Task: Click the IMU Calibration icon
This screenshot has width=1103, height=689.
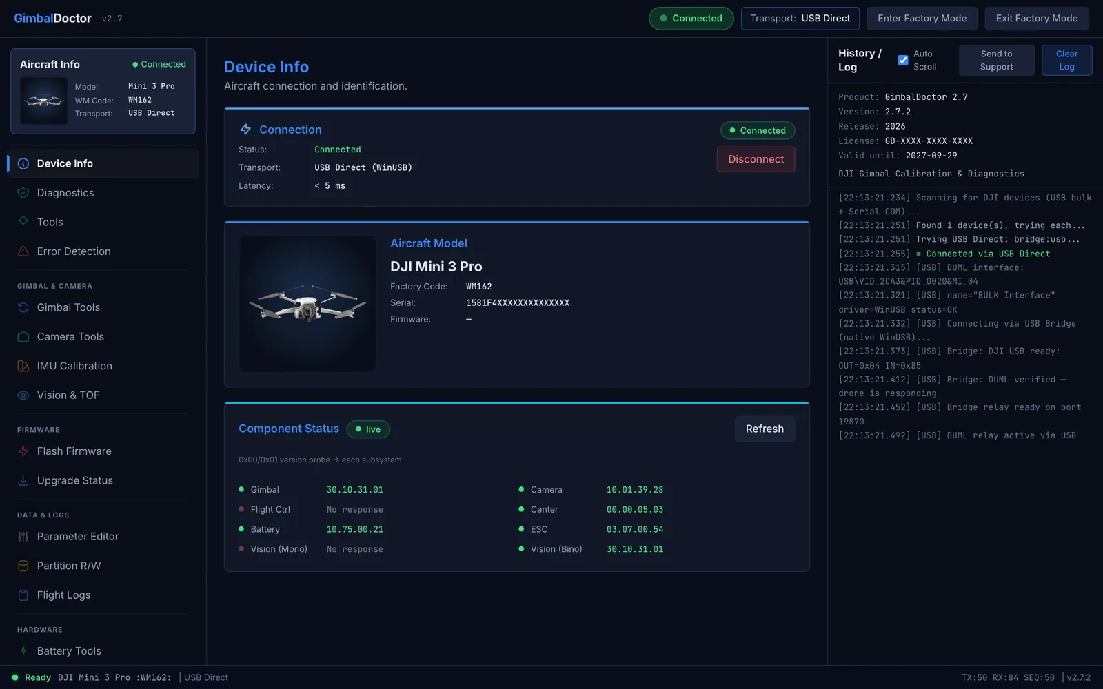Action: coord(23,366)
